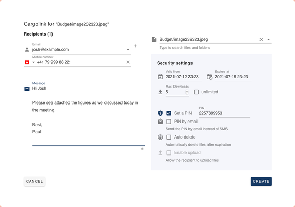295x207 pixels.
Task: Uncheck the Set a PIN checkbox
Action: point(169,113)
